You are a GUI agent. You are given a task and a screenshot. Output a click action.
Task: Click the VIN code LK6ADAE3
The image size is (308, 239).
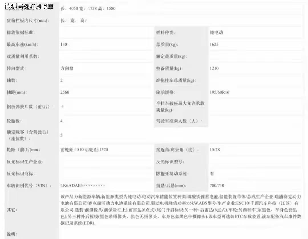(83, 186)
